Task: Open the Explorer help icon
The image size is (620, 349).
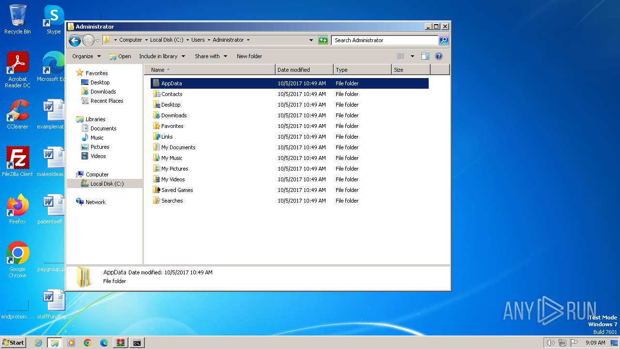Action: click(x=439, y=56)
